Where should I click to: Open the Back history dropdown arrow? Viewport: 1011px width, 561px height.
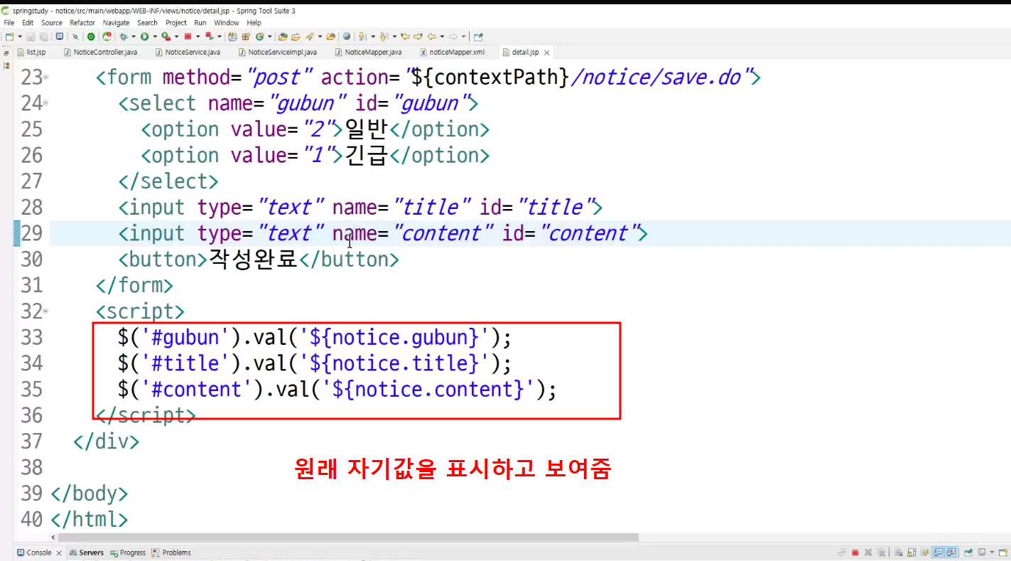(441, 36)
